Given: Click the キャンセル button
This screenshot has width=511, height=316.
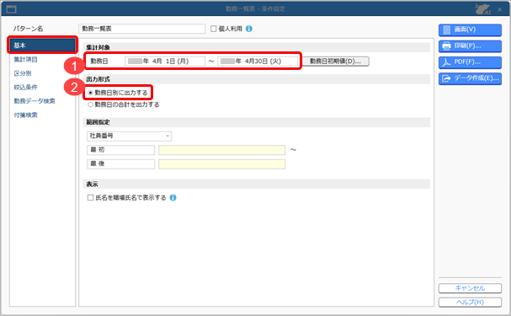Looking at the screenshot, I should click(x=470, y=288).
